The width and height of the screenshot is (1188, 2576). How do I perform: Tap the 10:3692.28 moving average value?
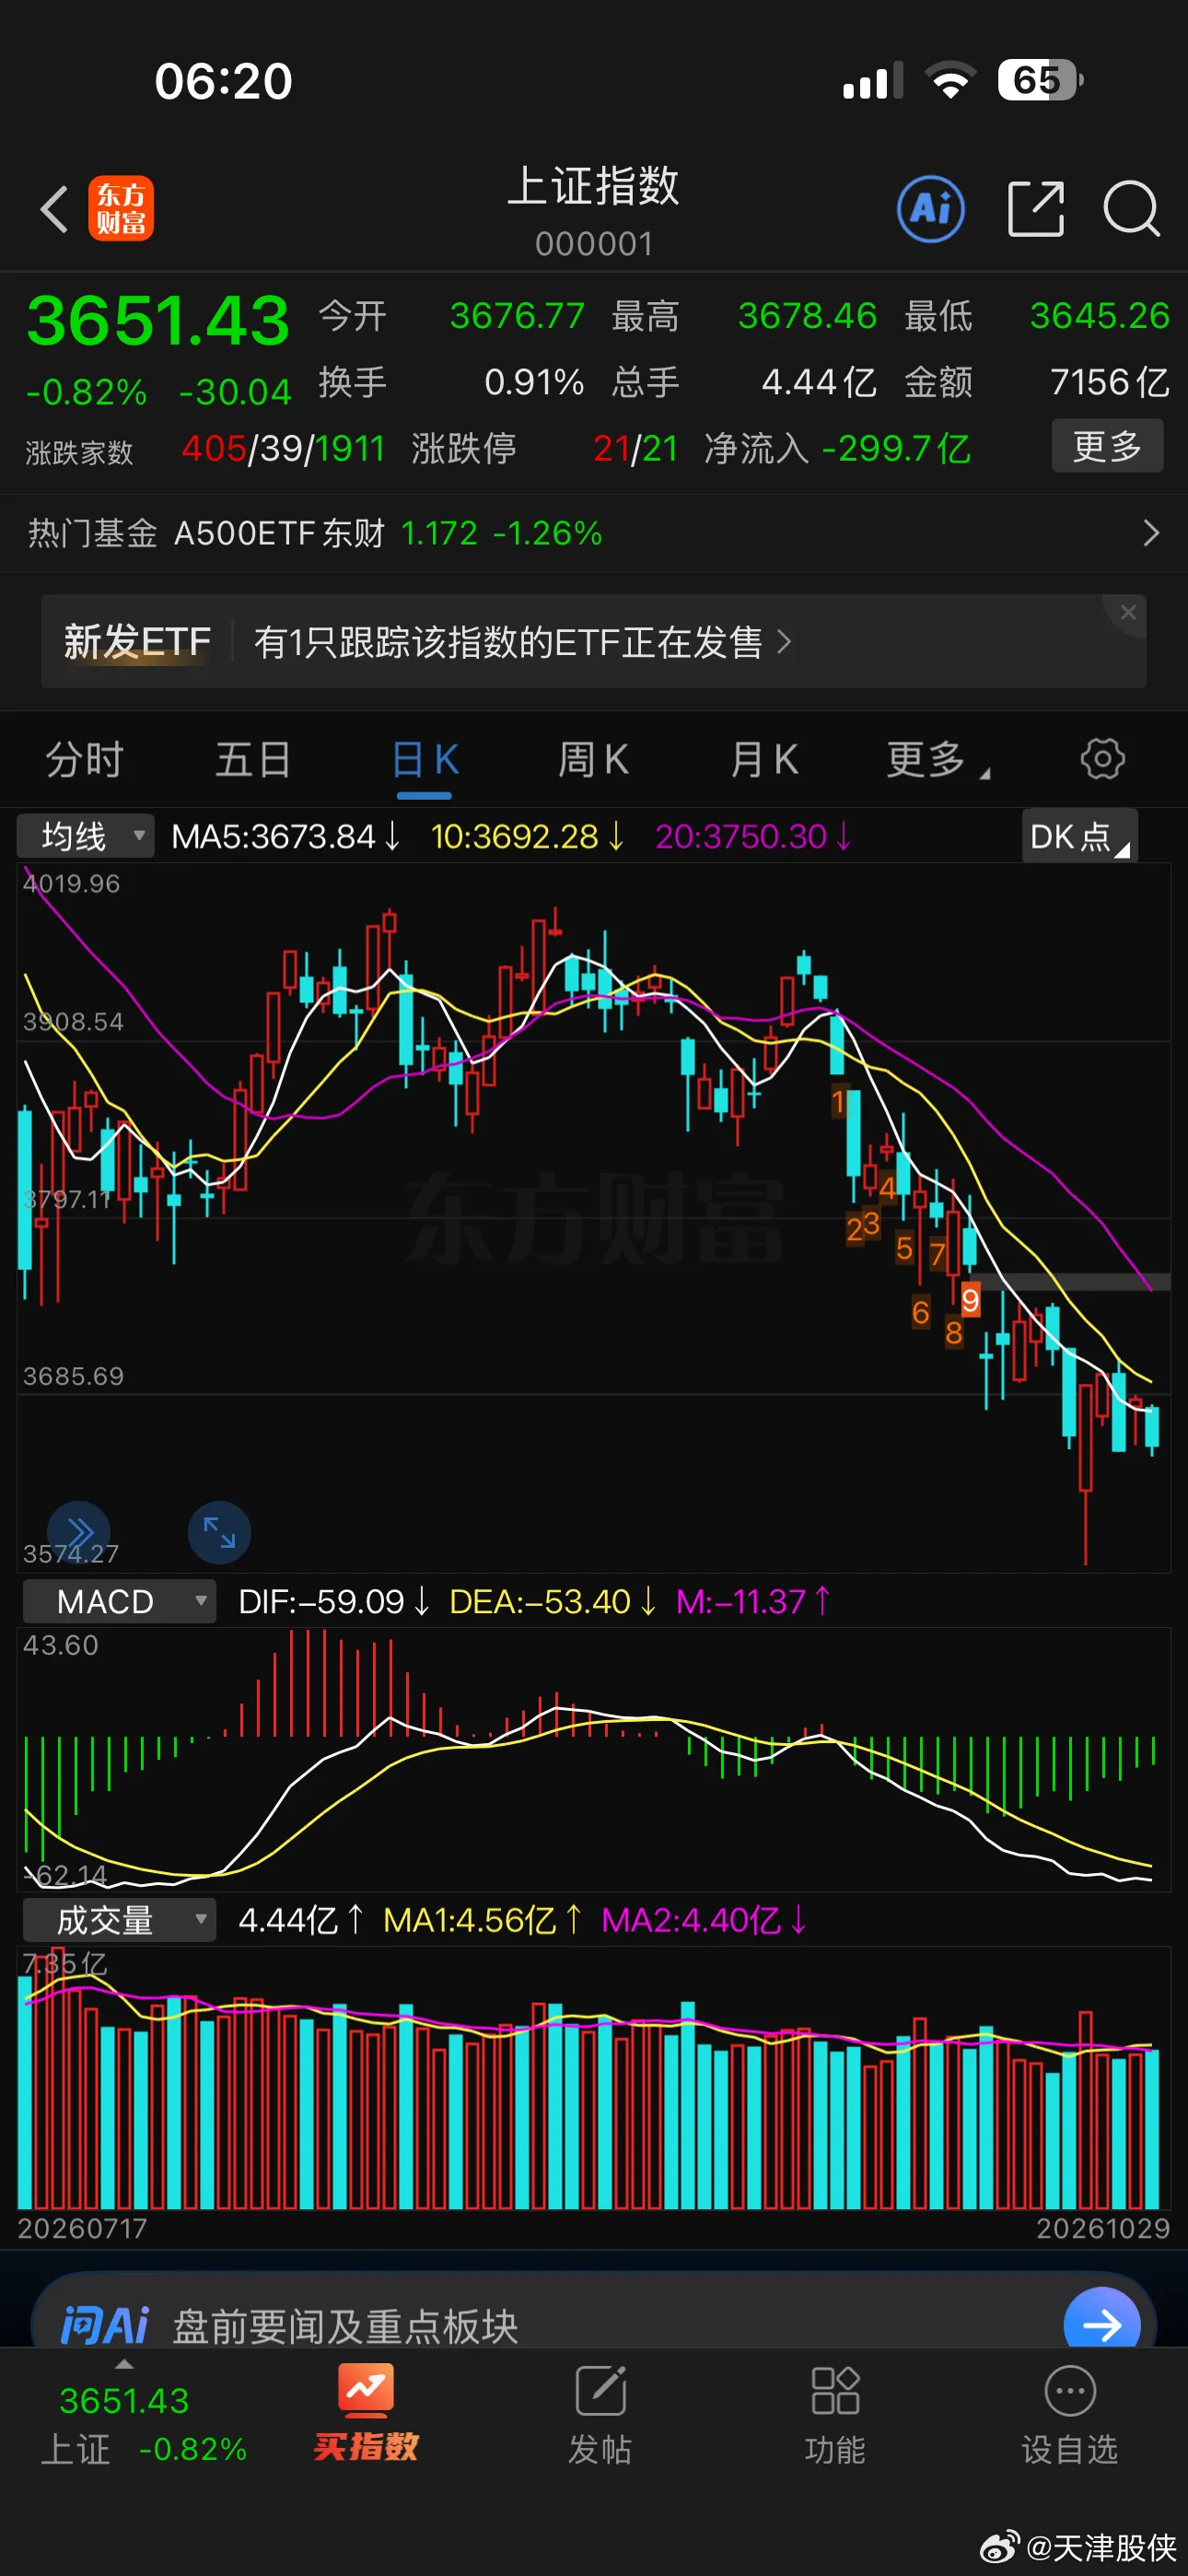pos(527,836)
